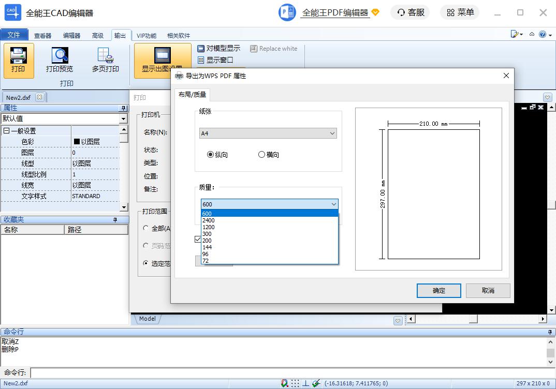556x389 pixels.
Task: Open the A4 paper size dropdown
Action: click(x=268, y=133)
